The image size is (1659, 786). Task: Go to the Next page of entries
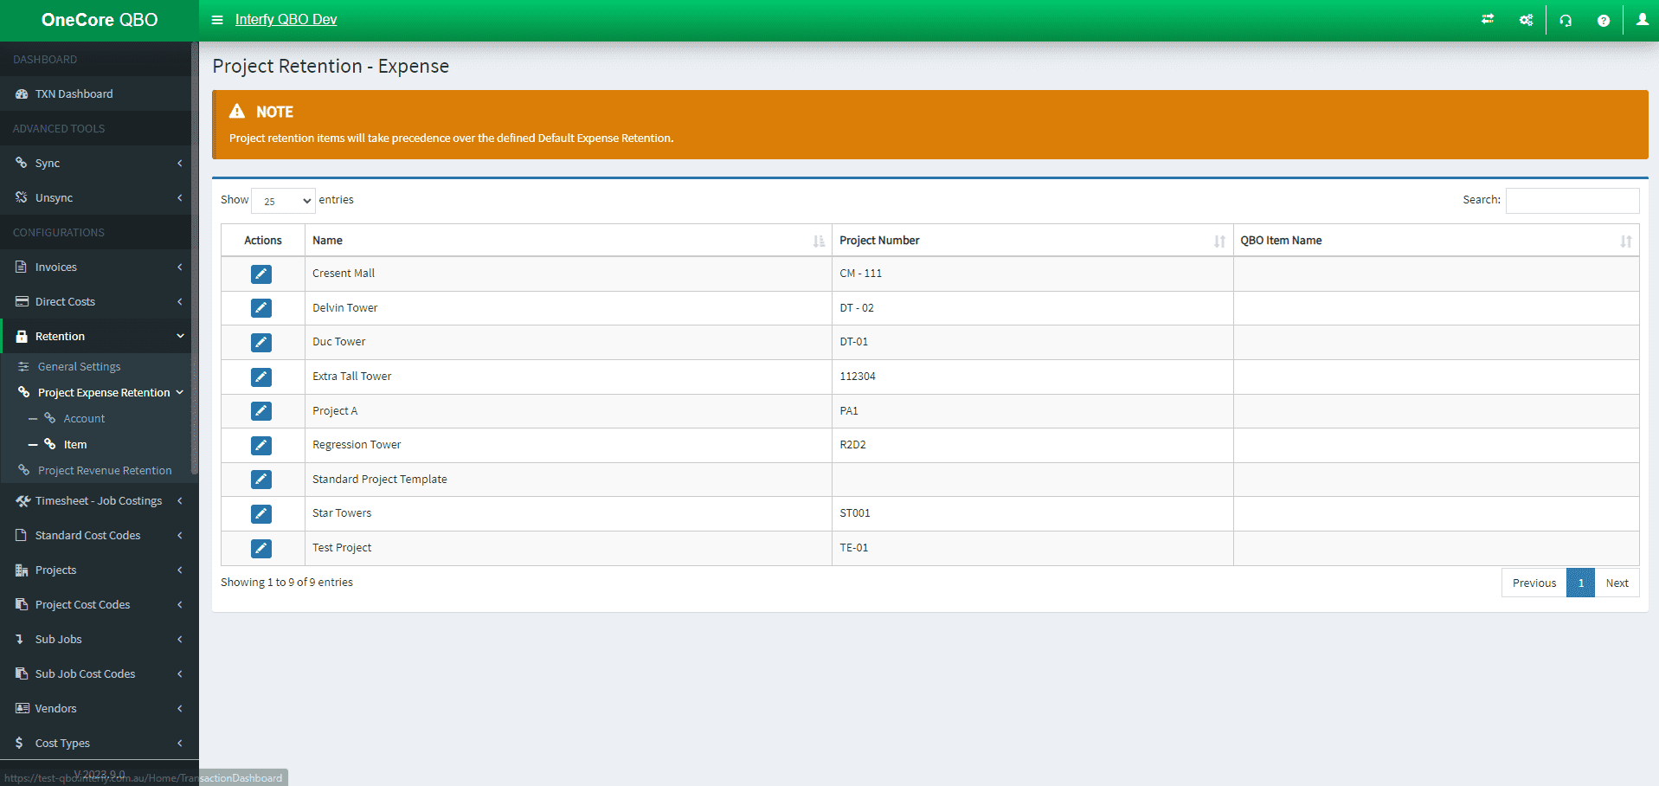tap(1617, 583)
